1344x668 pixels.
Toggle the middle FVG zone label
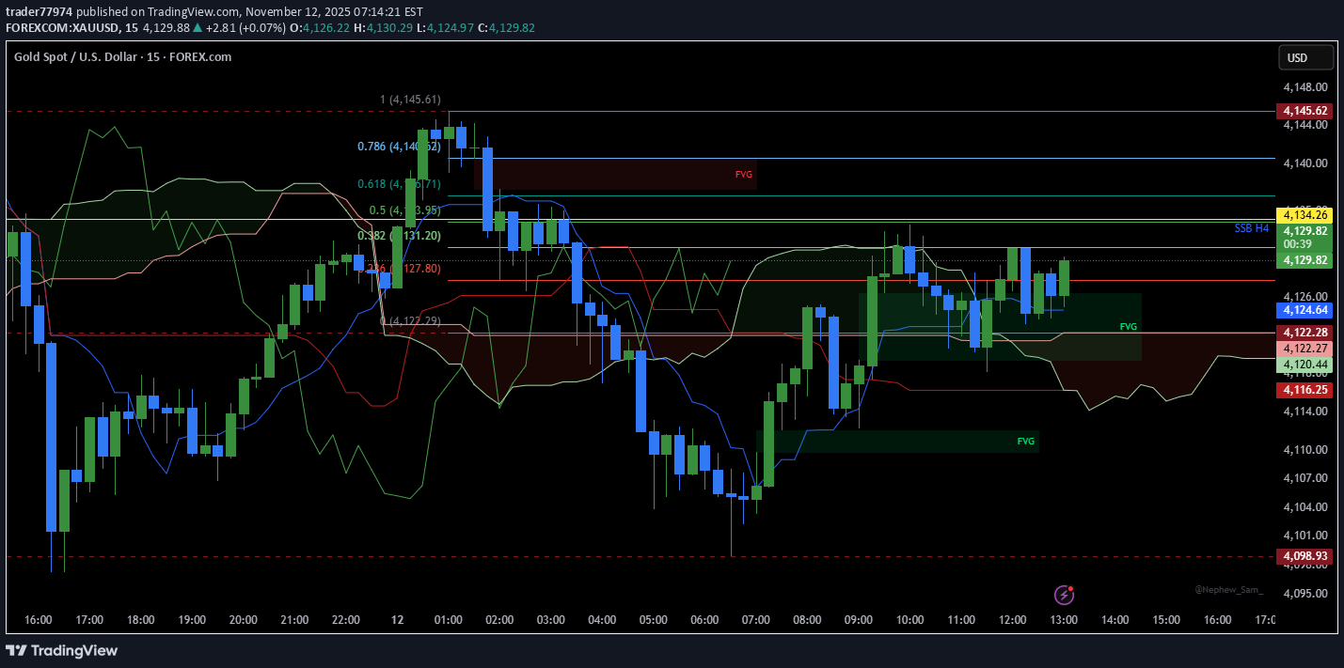[x=1127, y=327]
